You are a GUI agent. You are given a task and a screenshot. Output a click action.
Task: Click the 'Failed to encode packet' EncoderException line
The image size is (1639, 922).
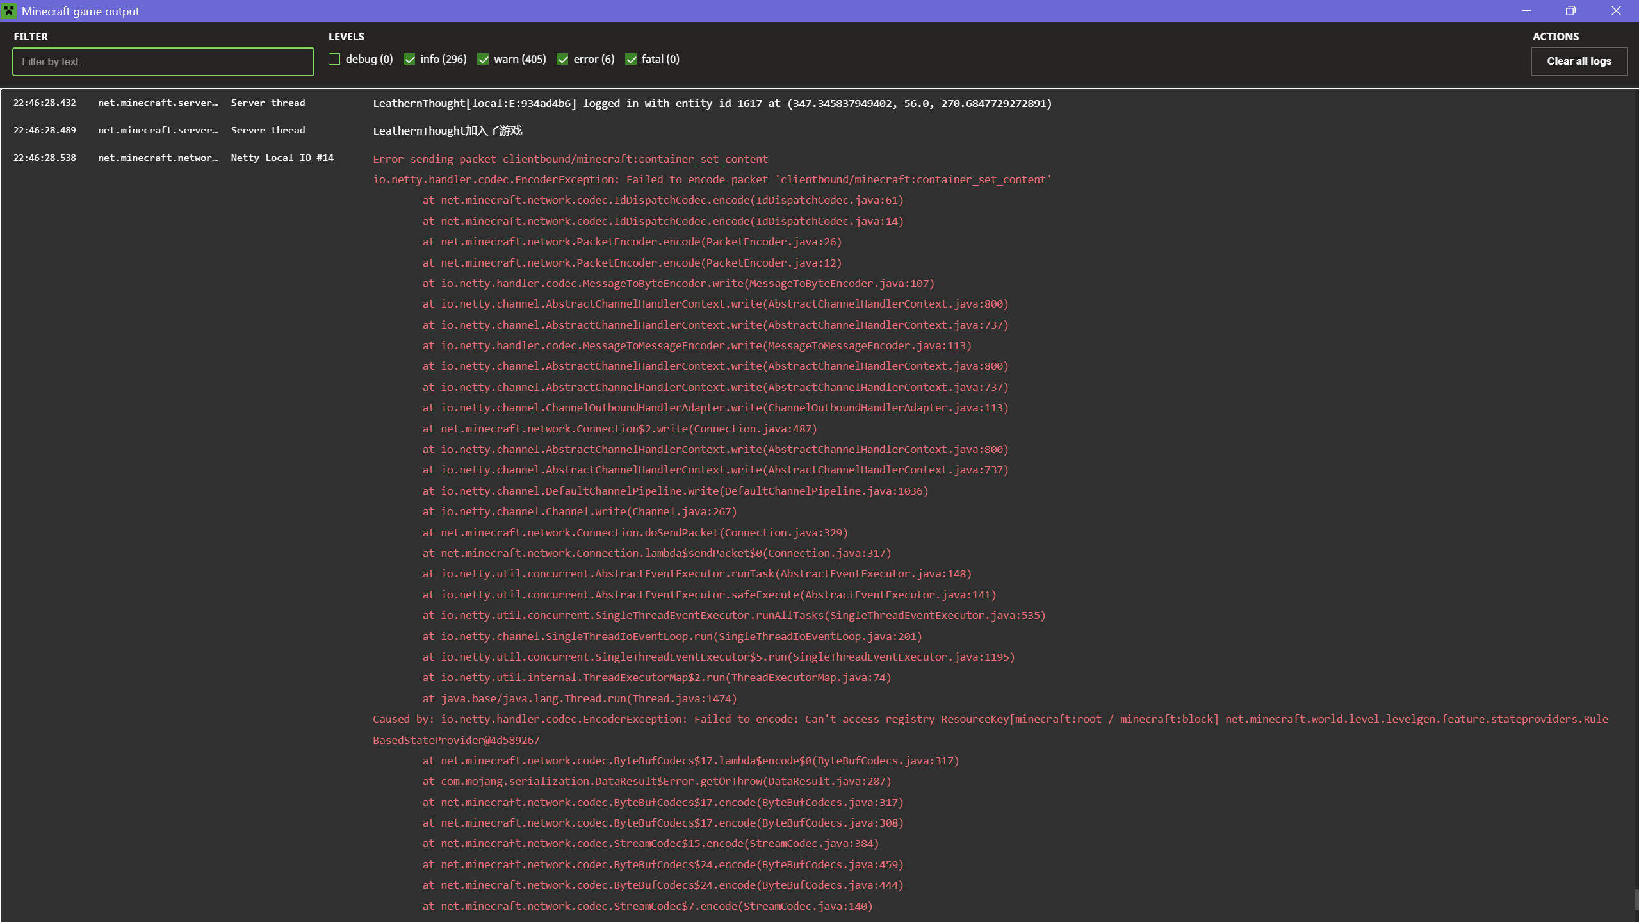click(712, 179)
